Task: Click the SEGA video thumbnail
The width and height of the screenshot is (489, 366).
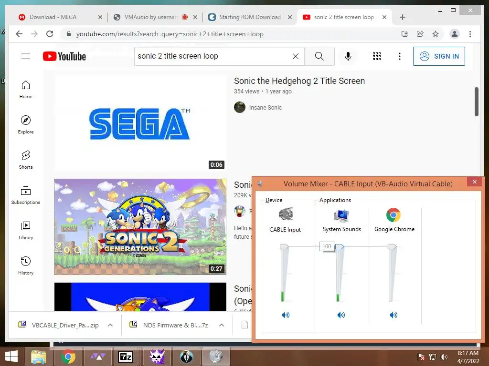Action: click(140, 123)
